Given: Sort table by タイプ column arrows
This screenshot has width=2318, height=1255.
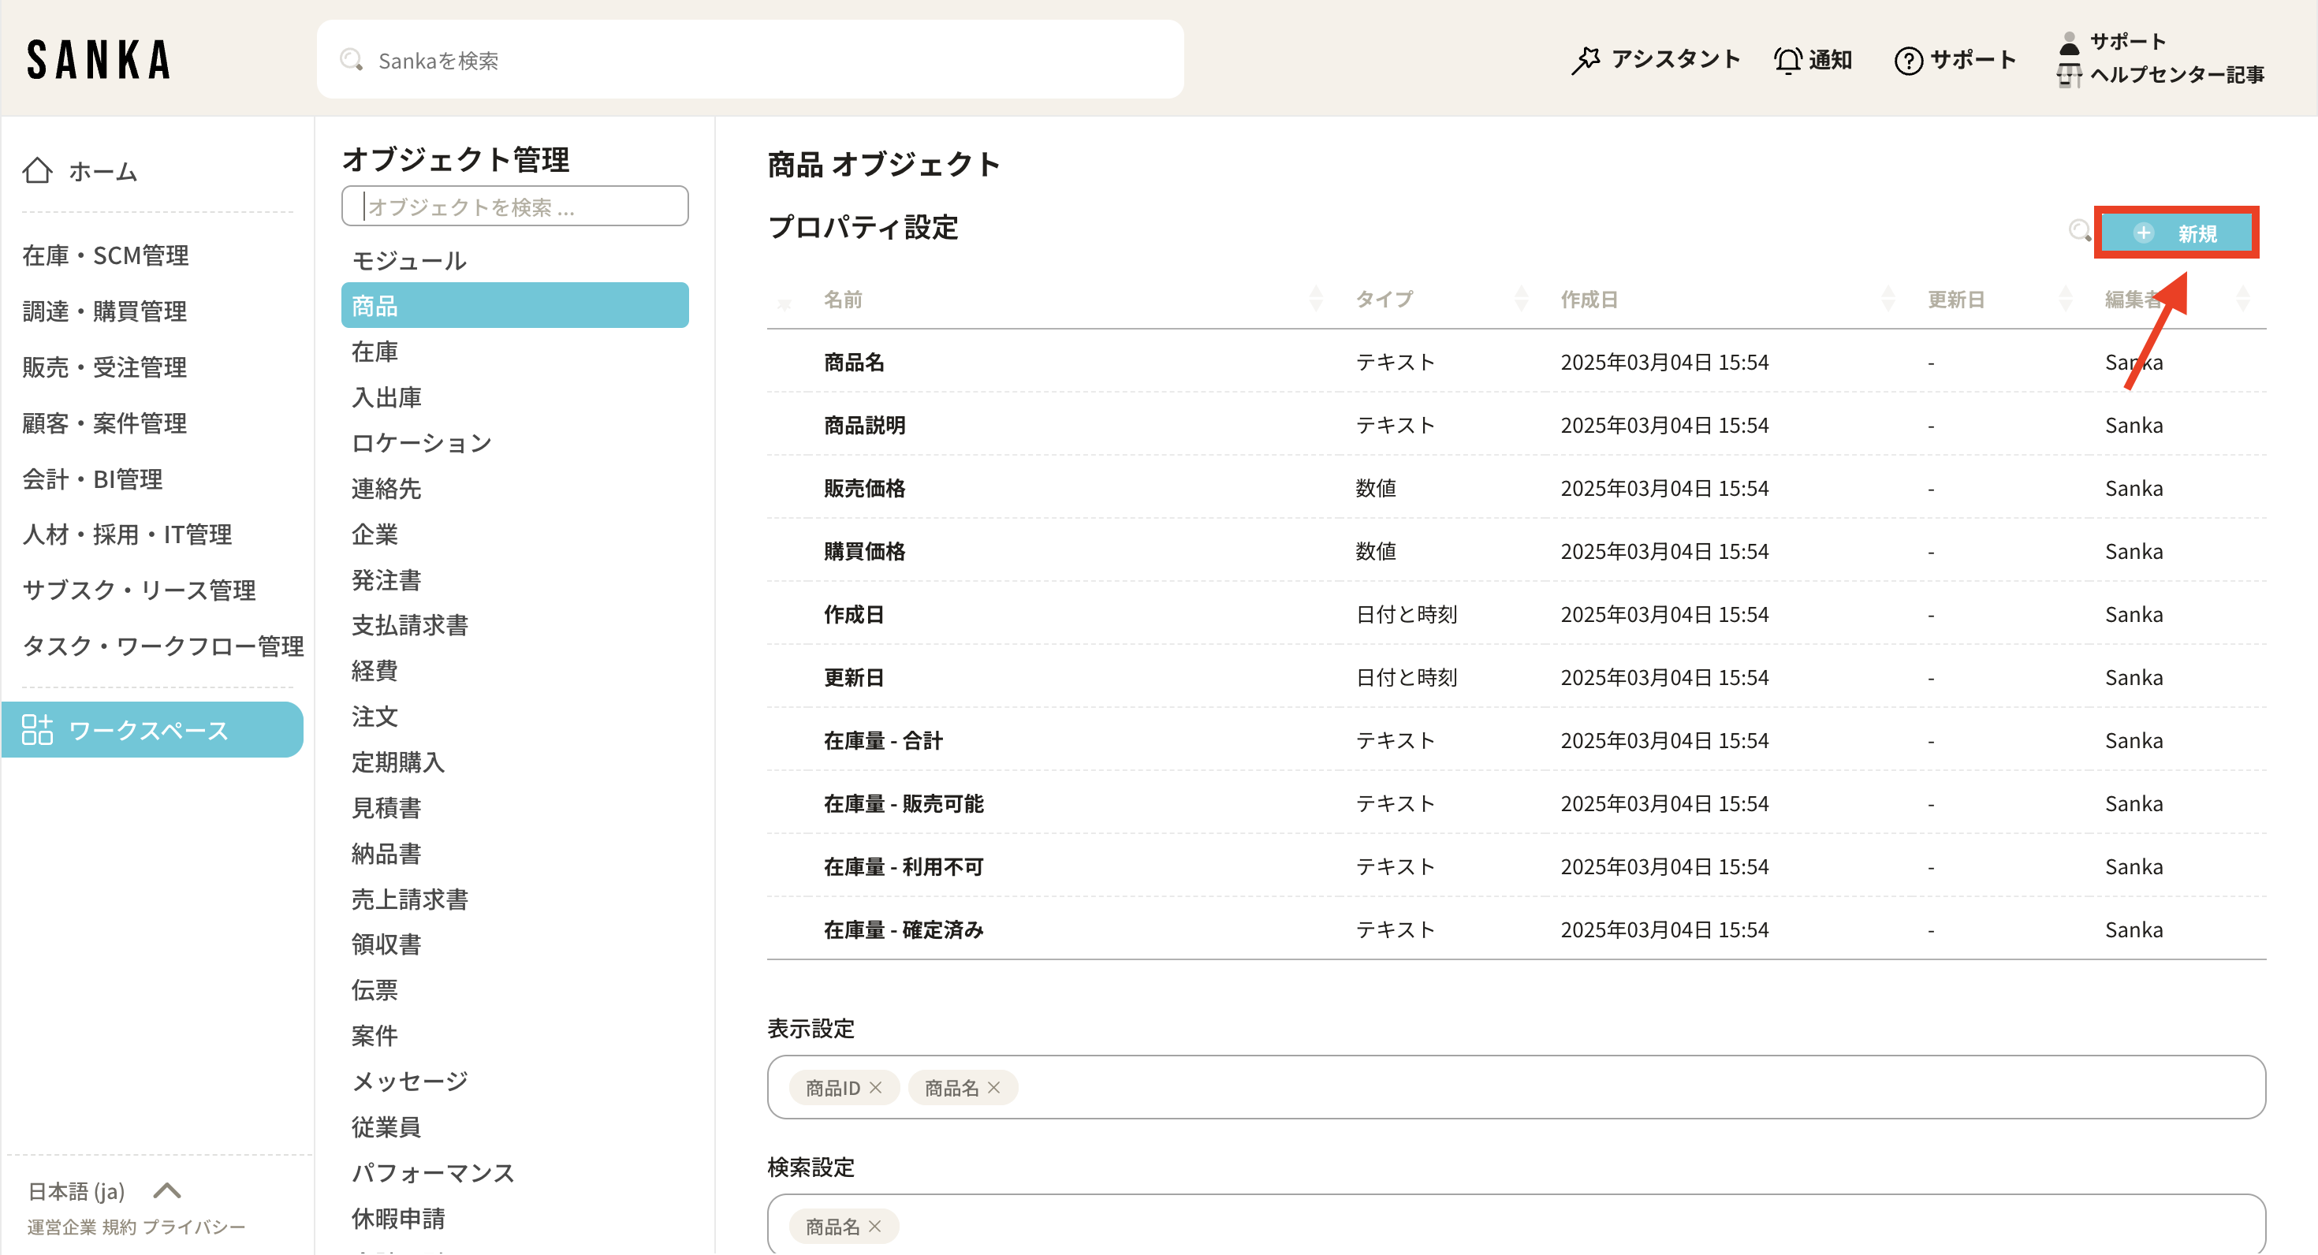Looking at the screenshot, I should pyautogui.click(x=1521, y=299).
